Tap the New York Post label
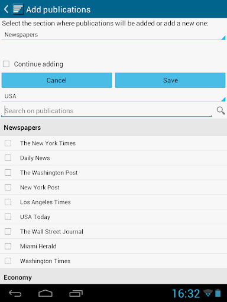The width and height of the screenshot is (227, 302). tap(40, 188)
